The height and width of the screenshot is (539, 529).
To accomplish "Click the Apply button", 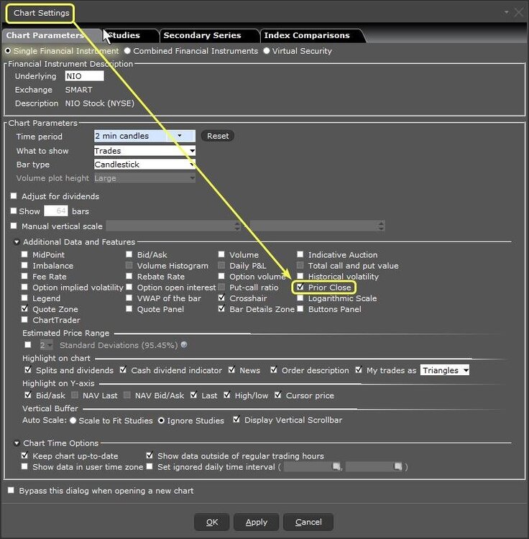I will [256, 522].
